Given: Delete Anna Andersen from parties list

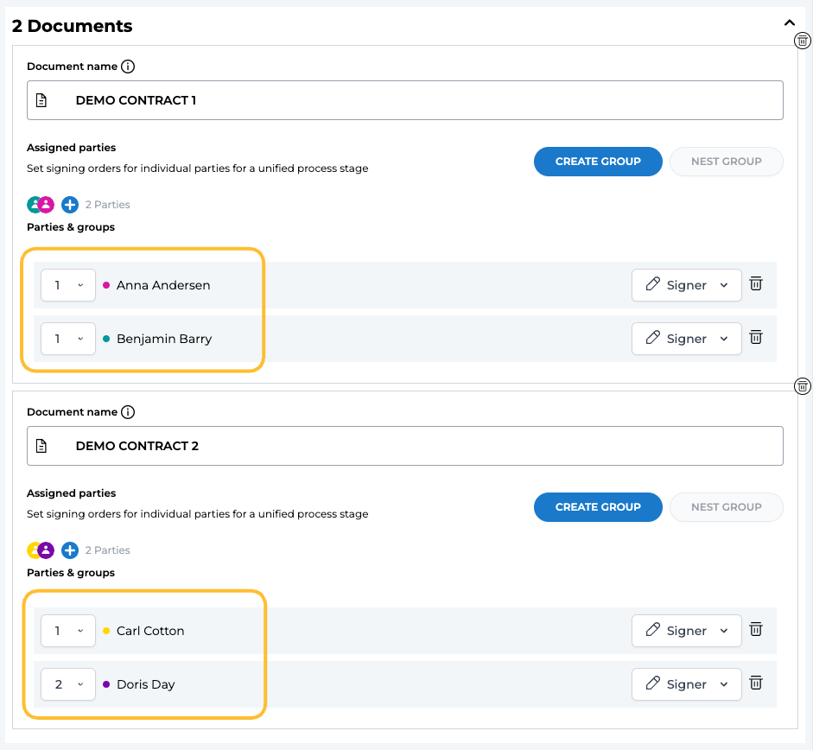Looking at the screenshot, I should coord(756,284).
